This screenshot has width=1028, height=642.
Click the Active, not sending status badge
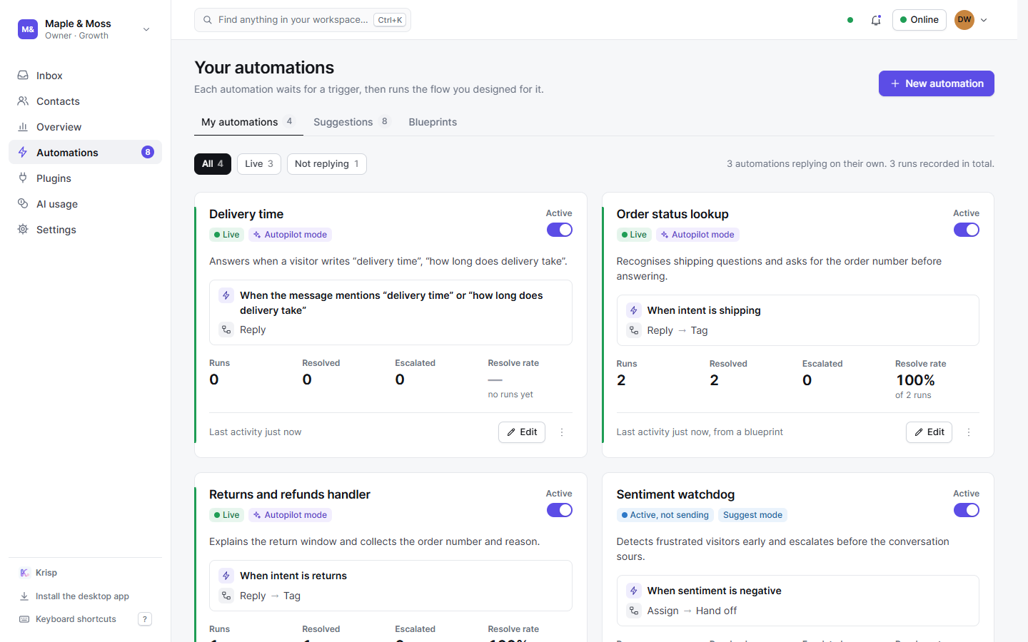coord(665,515)
